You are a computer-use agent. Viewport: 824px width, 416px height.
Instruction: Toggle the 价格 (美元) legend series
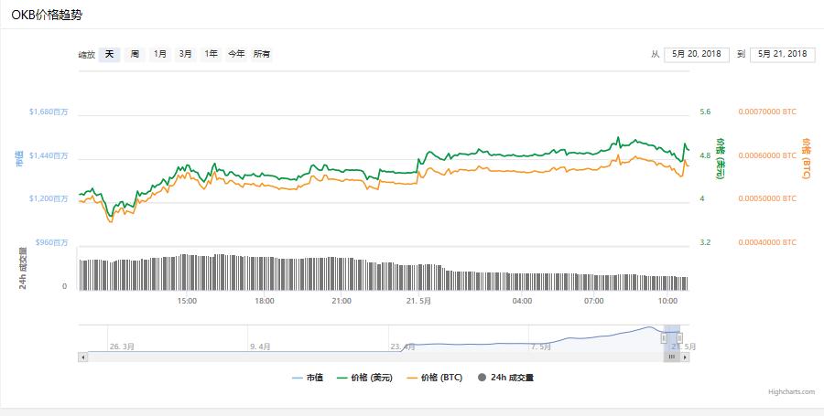coord(364,378)
